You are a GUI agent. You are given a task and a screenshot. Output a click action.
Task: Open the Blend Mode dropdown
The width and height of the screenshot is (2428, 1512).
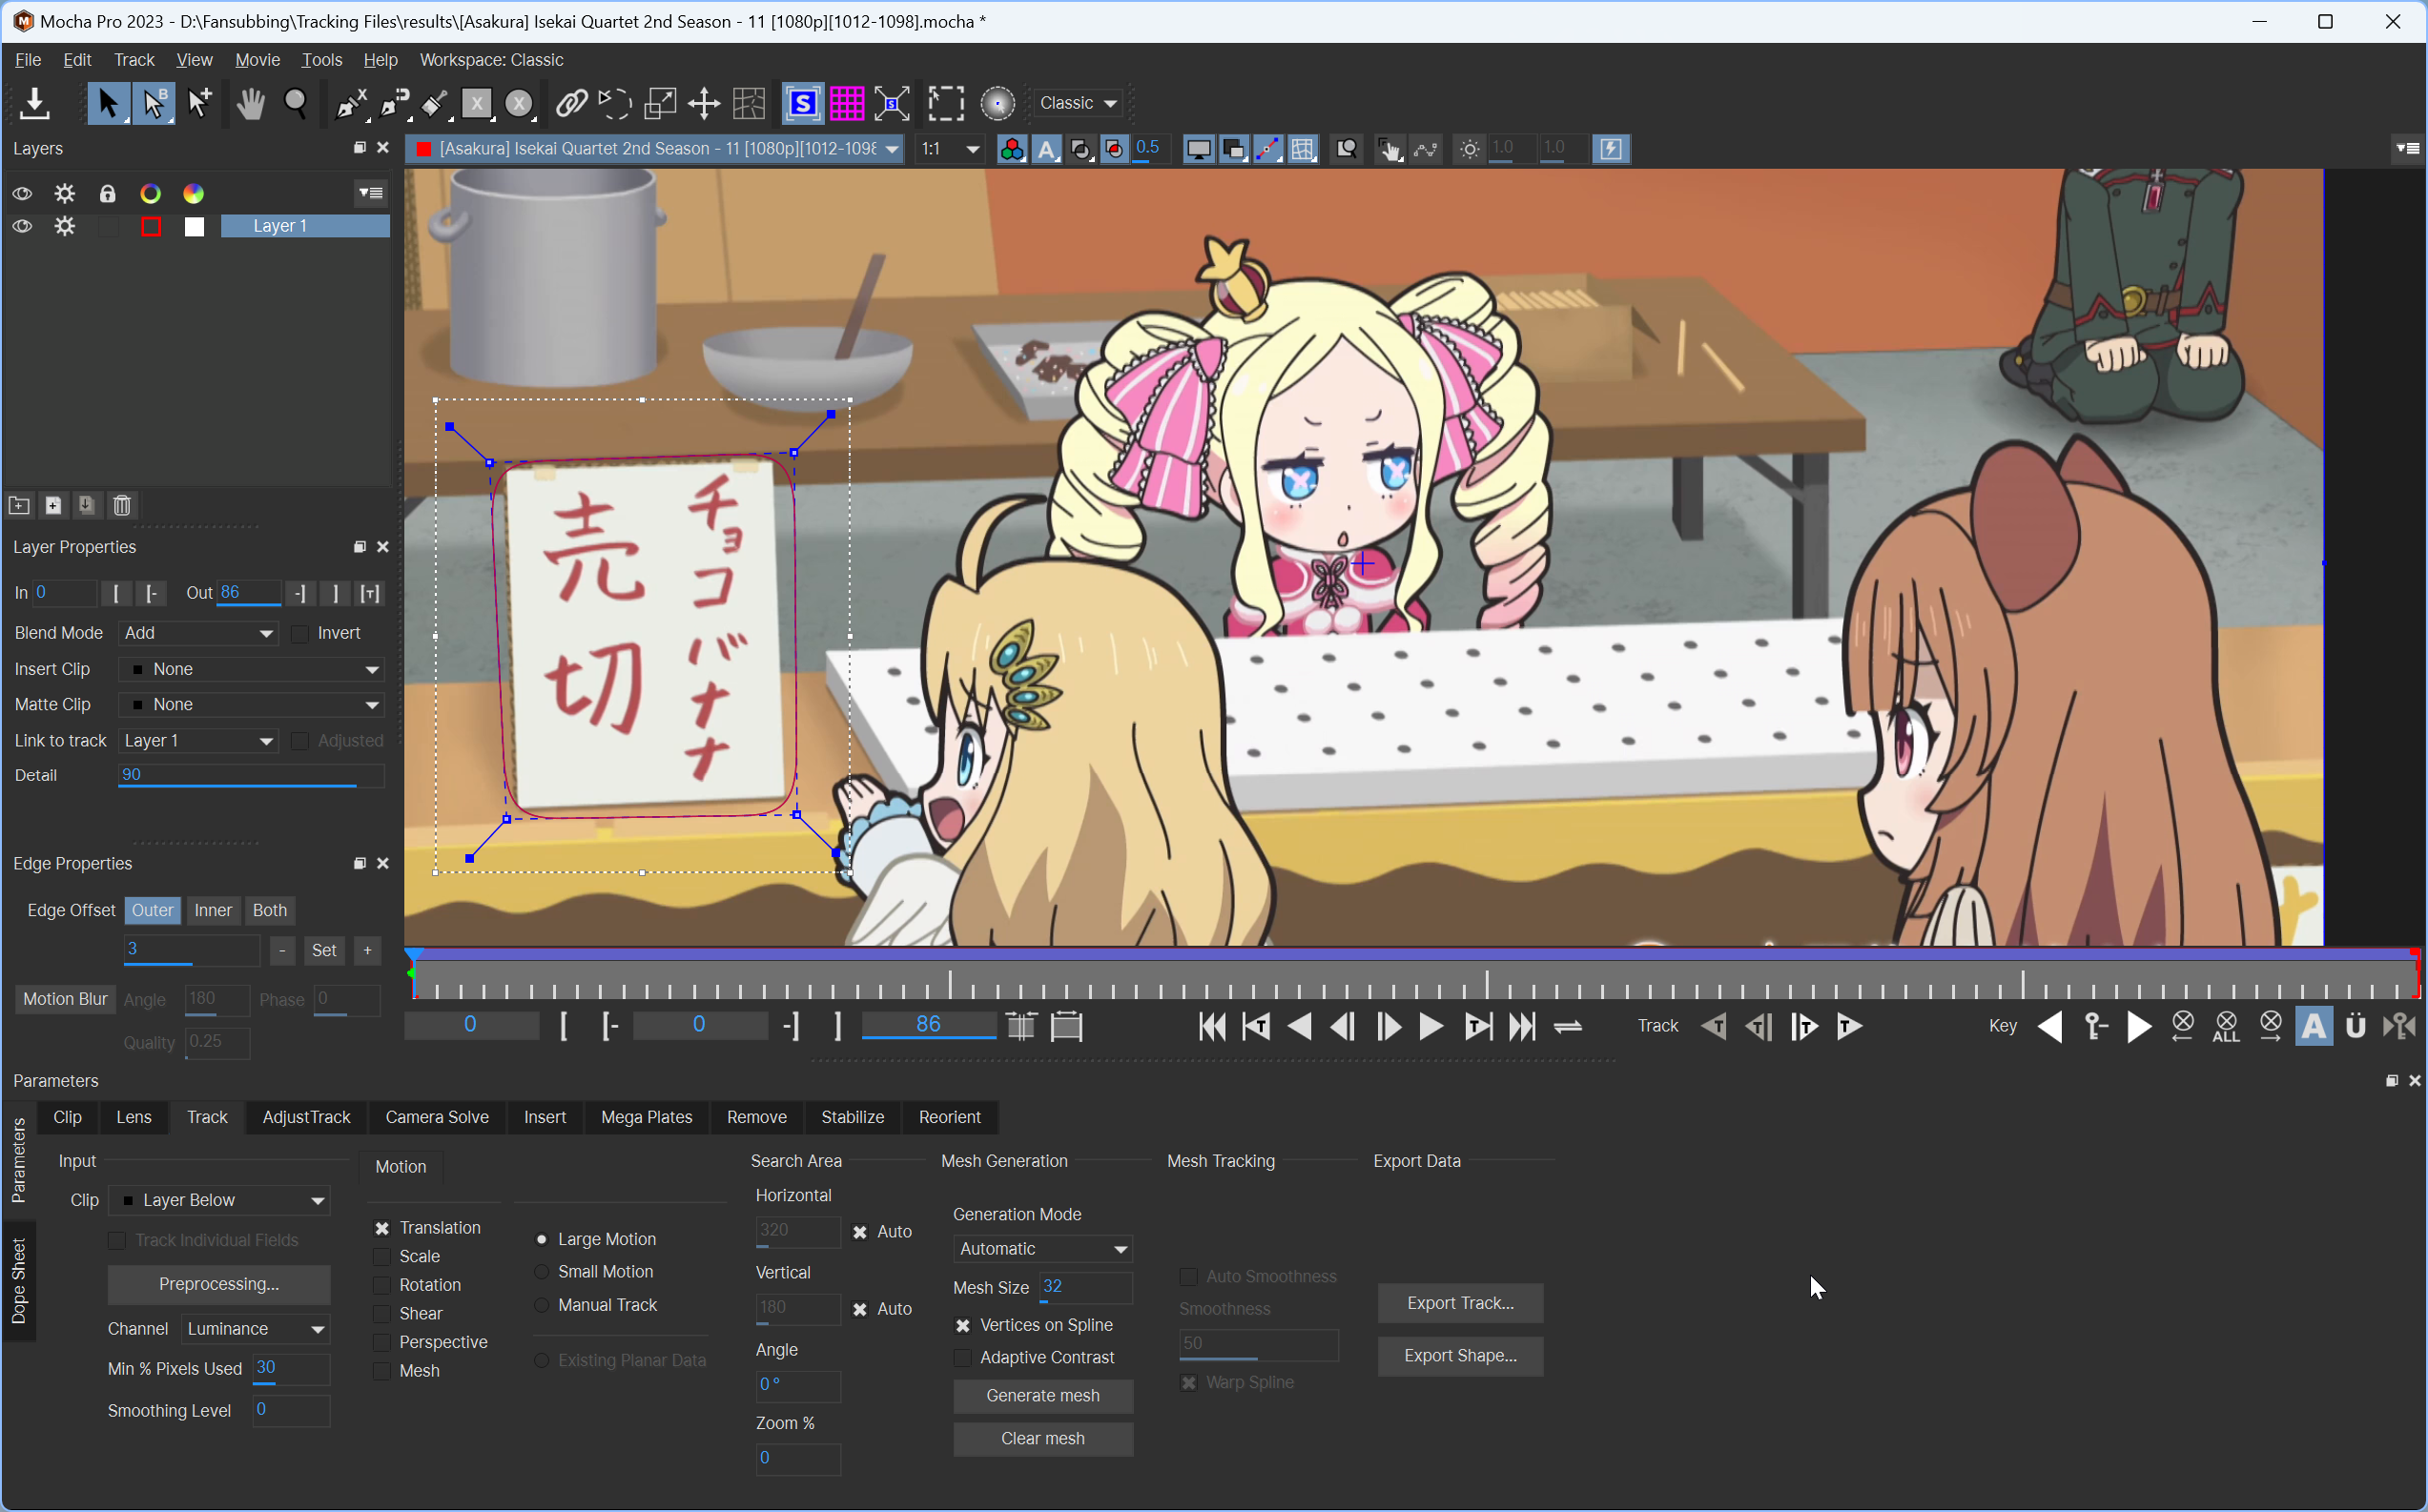coord(199,634)
